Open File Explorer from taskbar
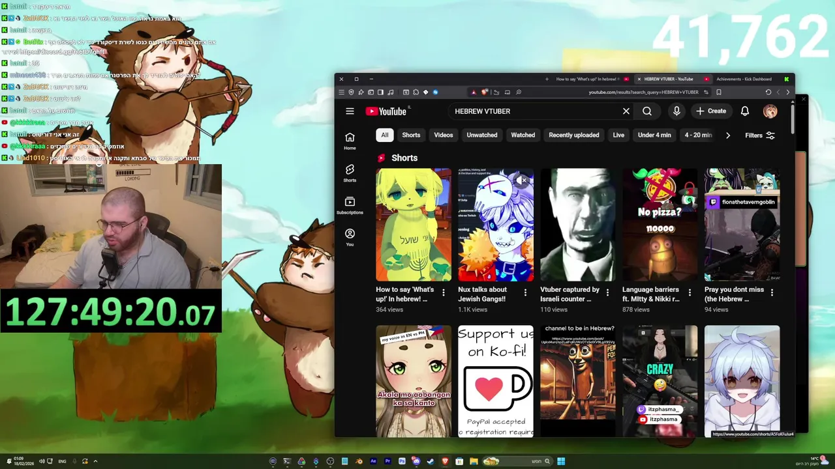The width and height of the screenshot is (835, 469). (x=474, y=461)
